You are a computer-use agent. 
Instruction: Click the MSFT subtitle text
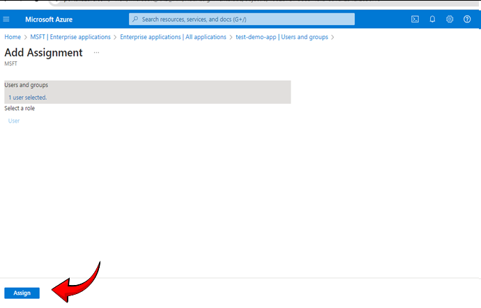click(x=10, y=63)
